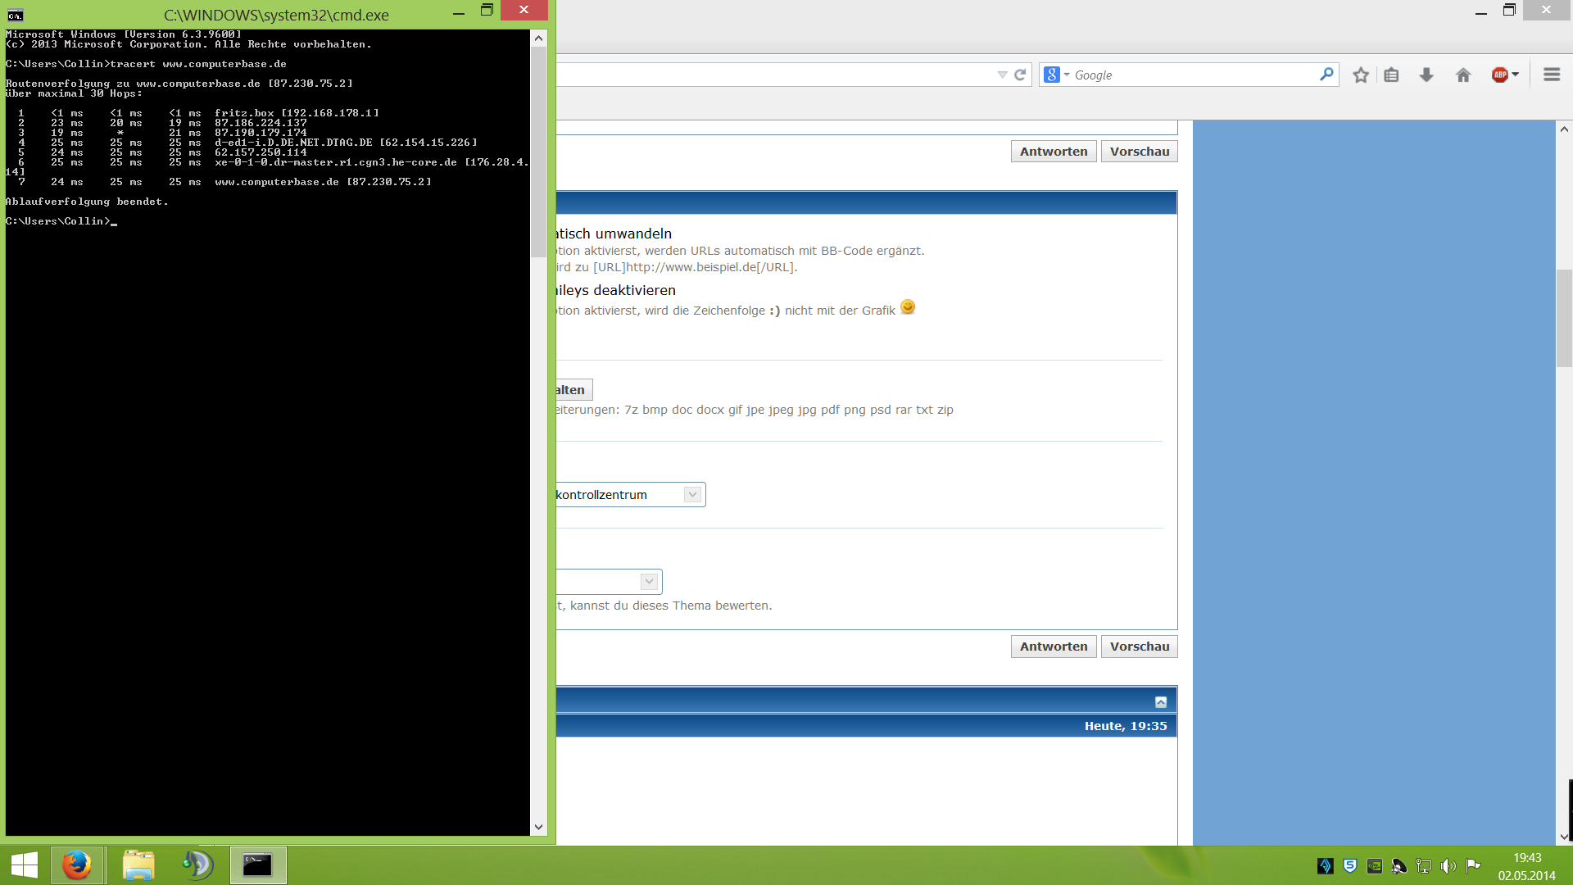Open the volume speaker tray icon
Screen dimensions: 1573x885
(x=1448, y=866)
